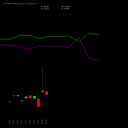Click the 03 Aug date label

tap(42, 122)
